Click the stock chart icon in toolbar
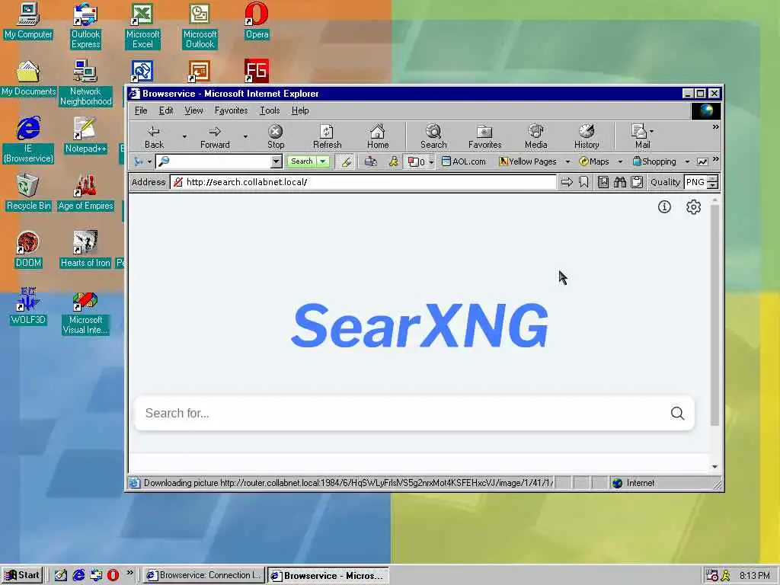This screenshot has width=780, height=585. [x=702, y=161]
